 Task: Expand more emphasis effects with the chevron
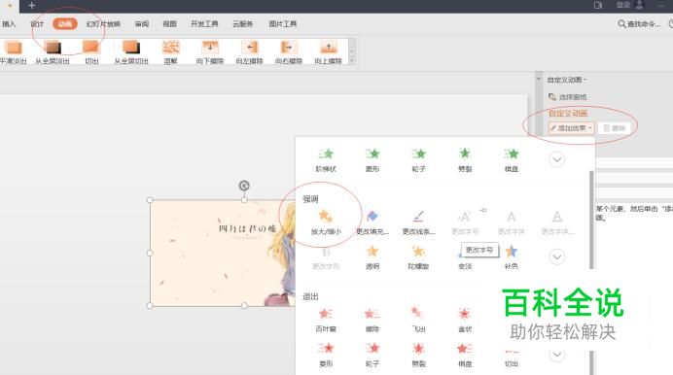556,256
